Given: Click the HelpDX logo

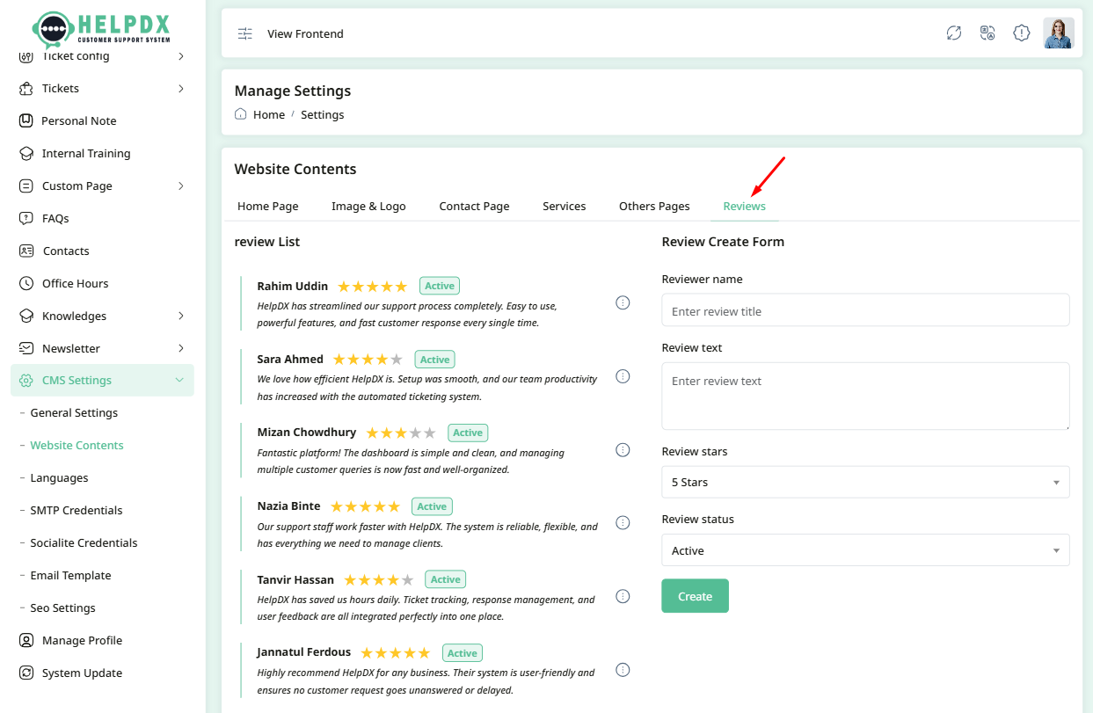Looking at the screenshot, I should (101, 29).
